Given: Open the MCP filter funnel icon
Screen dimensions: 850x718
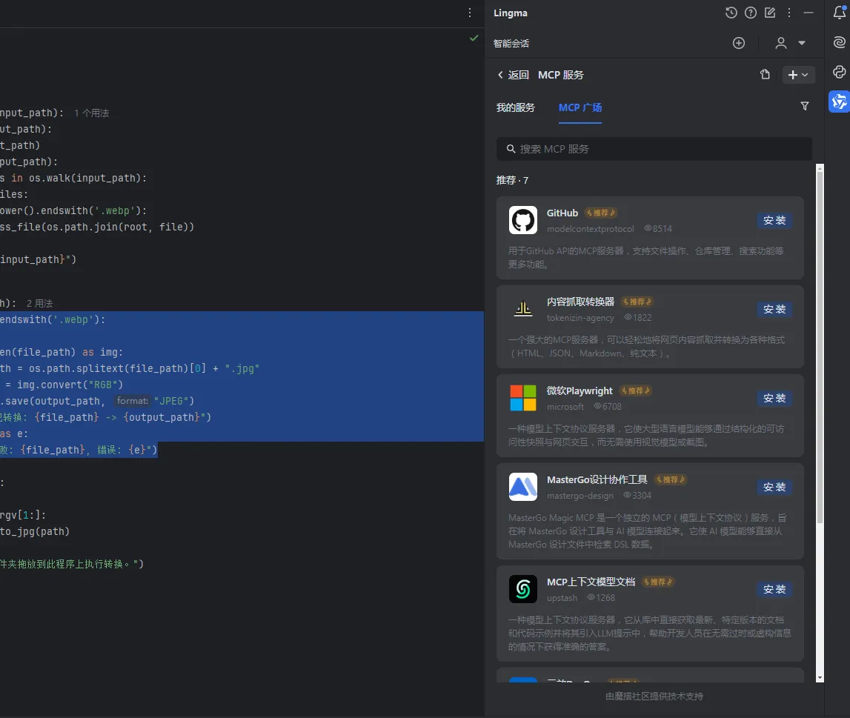Looking at the screenshot, I should pos(805,106).
